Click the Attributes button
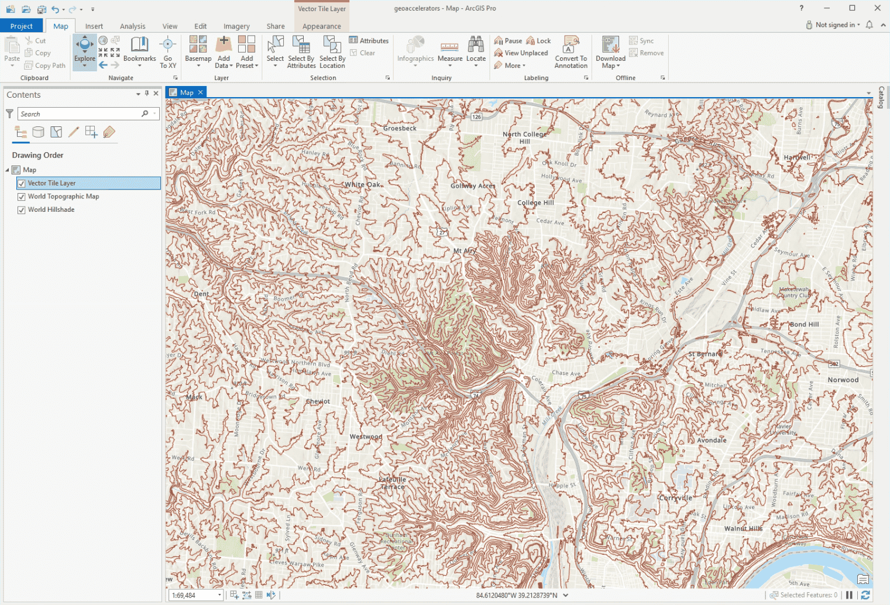The width and height of the screenshot is (890, 605). 369,40
